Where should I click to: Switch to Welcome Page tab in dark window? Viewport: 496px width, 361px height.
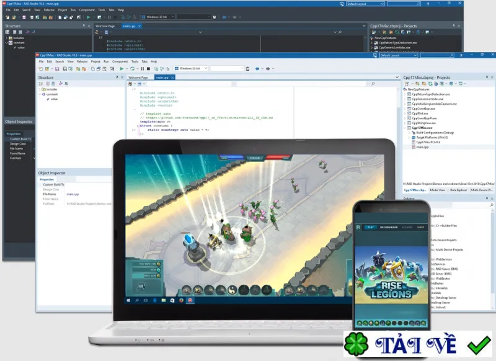pyautogui.click(x=105, y=26)
